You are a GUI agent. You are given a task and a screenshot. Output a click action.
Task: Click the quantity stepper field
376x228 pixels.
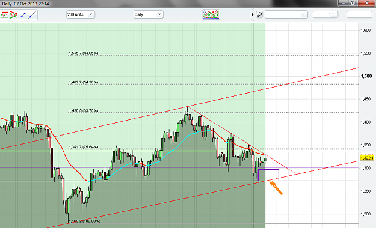tap(325, 14)
